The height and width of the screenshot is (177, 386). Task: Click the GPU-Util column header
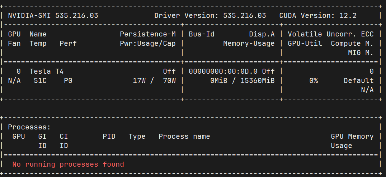[x=305, y=44]
